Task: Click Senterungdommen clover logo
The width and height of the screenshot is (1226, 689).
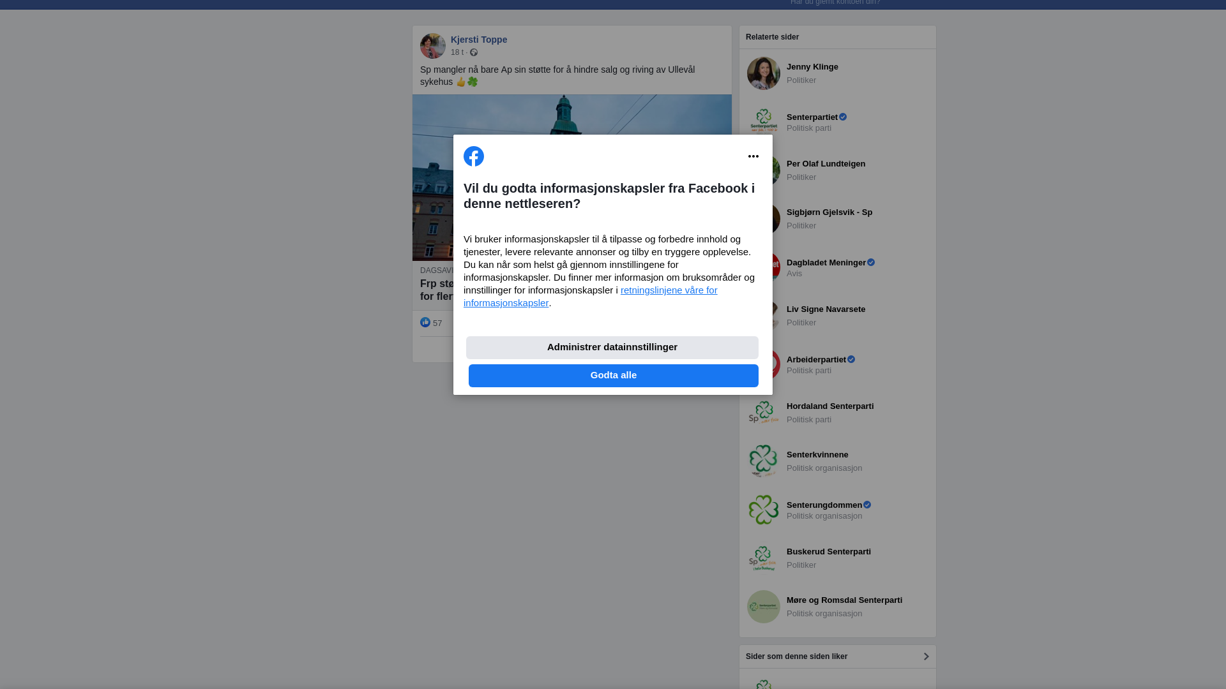Action: tap(764, 510)
